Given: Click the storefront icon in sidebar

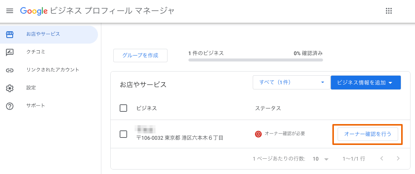Looking at the screenshot, I should pos(10,34).
